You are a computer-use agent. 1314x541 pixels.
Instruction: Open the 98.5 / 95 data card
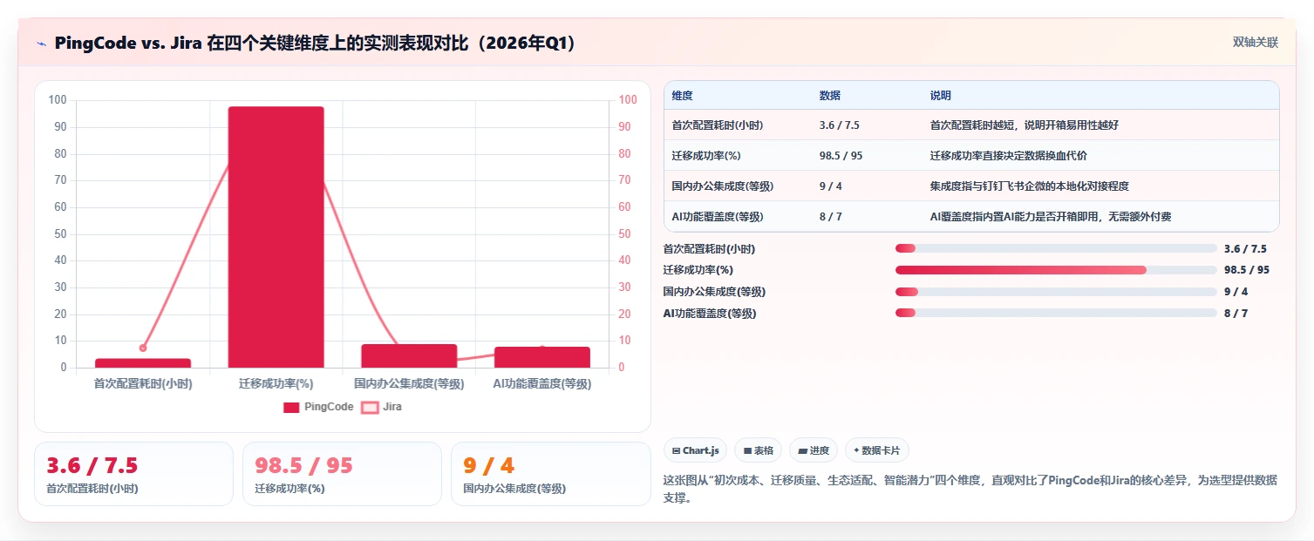click(343, 474)
